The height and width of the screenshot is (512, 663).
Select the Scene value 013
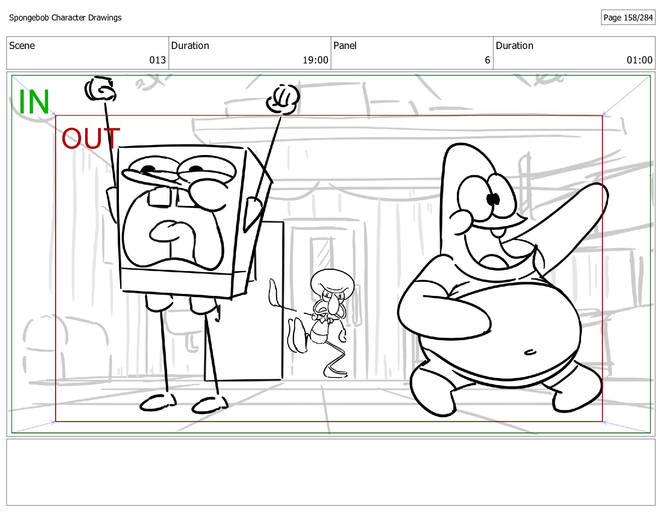[158, 60]
